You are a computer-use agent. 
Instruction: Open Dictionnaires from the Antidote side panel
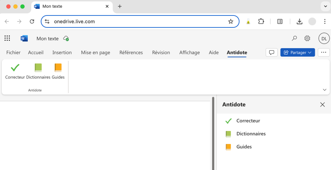[251, 134]
